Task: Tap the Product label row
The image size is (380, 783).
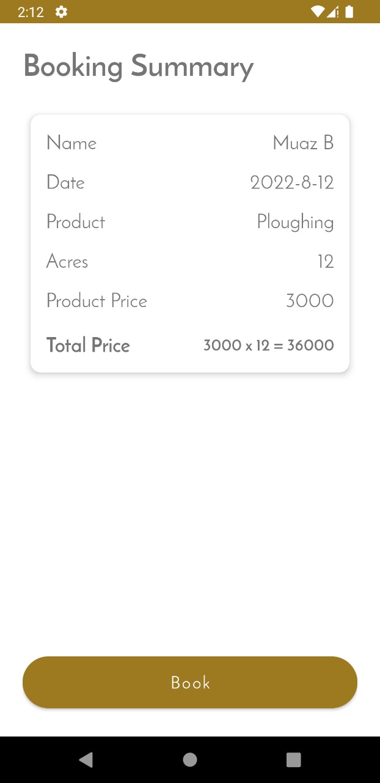Action: 190,222
